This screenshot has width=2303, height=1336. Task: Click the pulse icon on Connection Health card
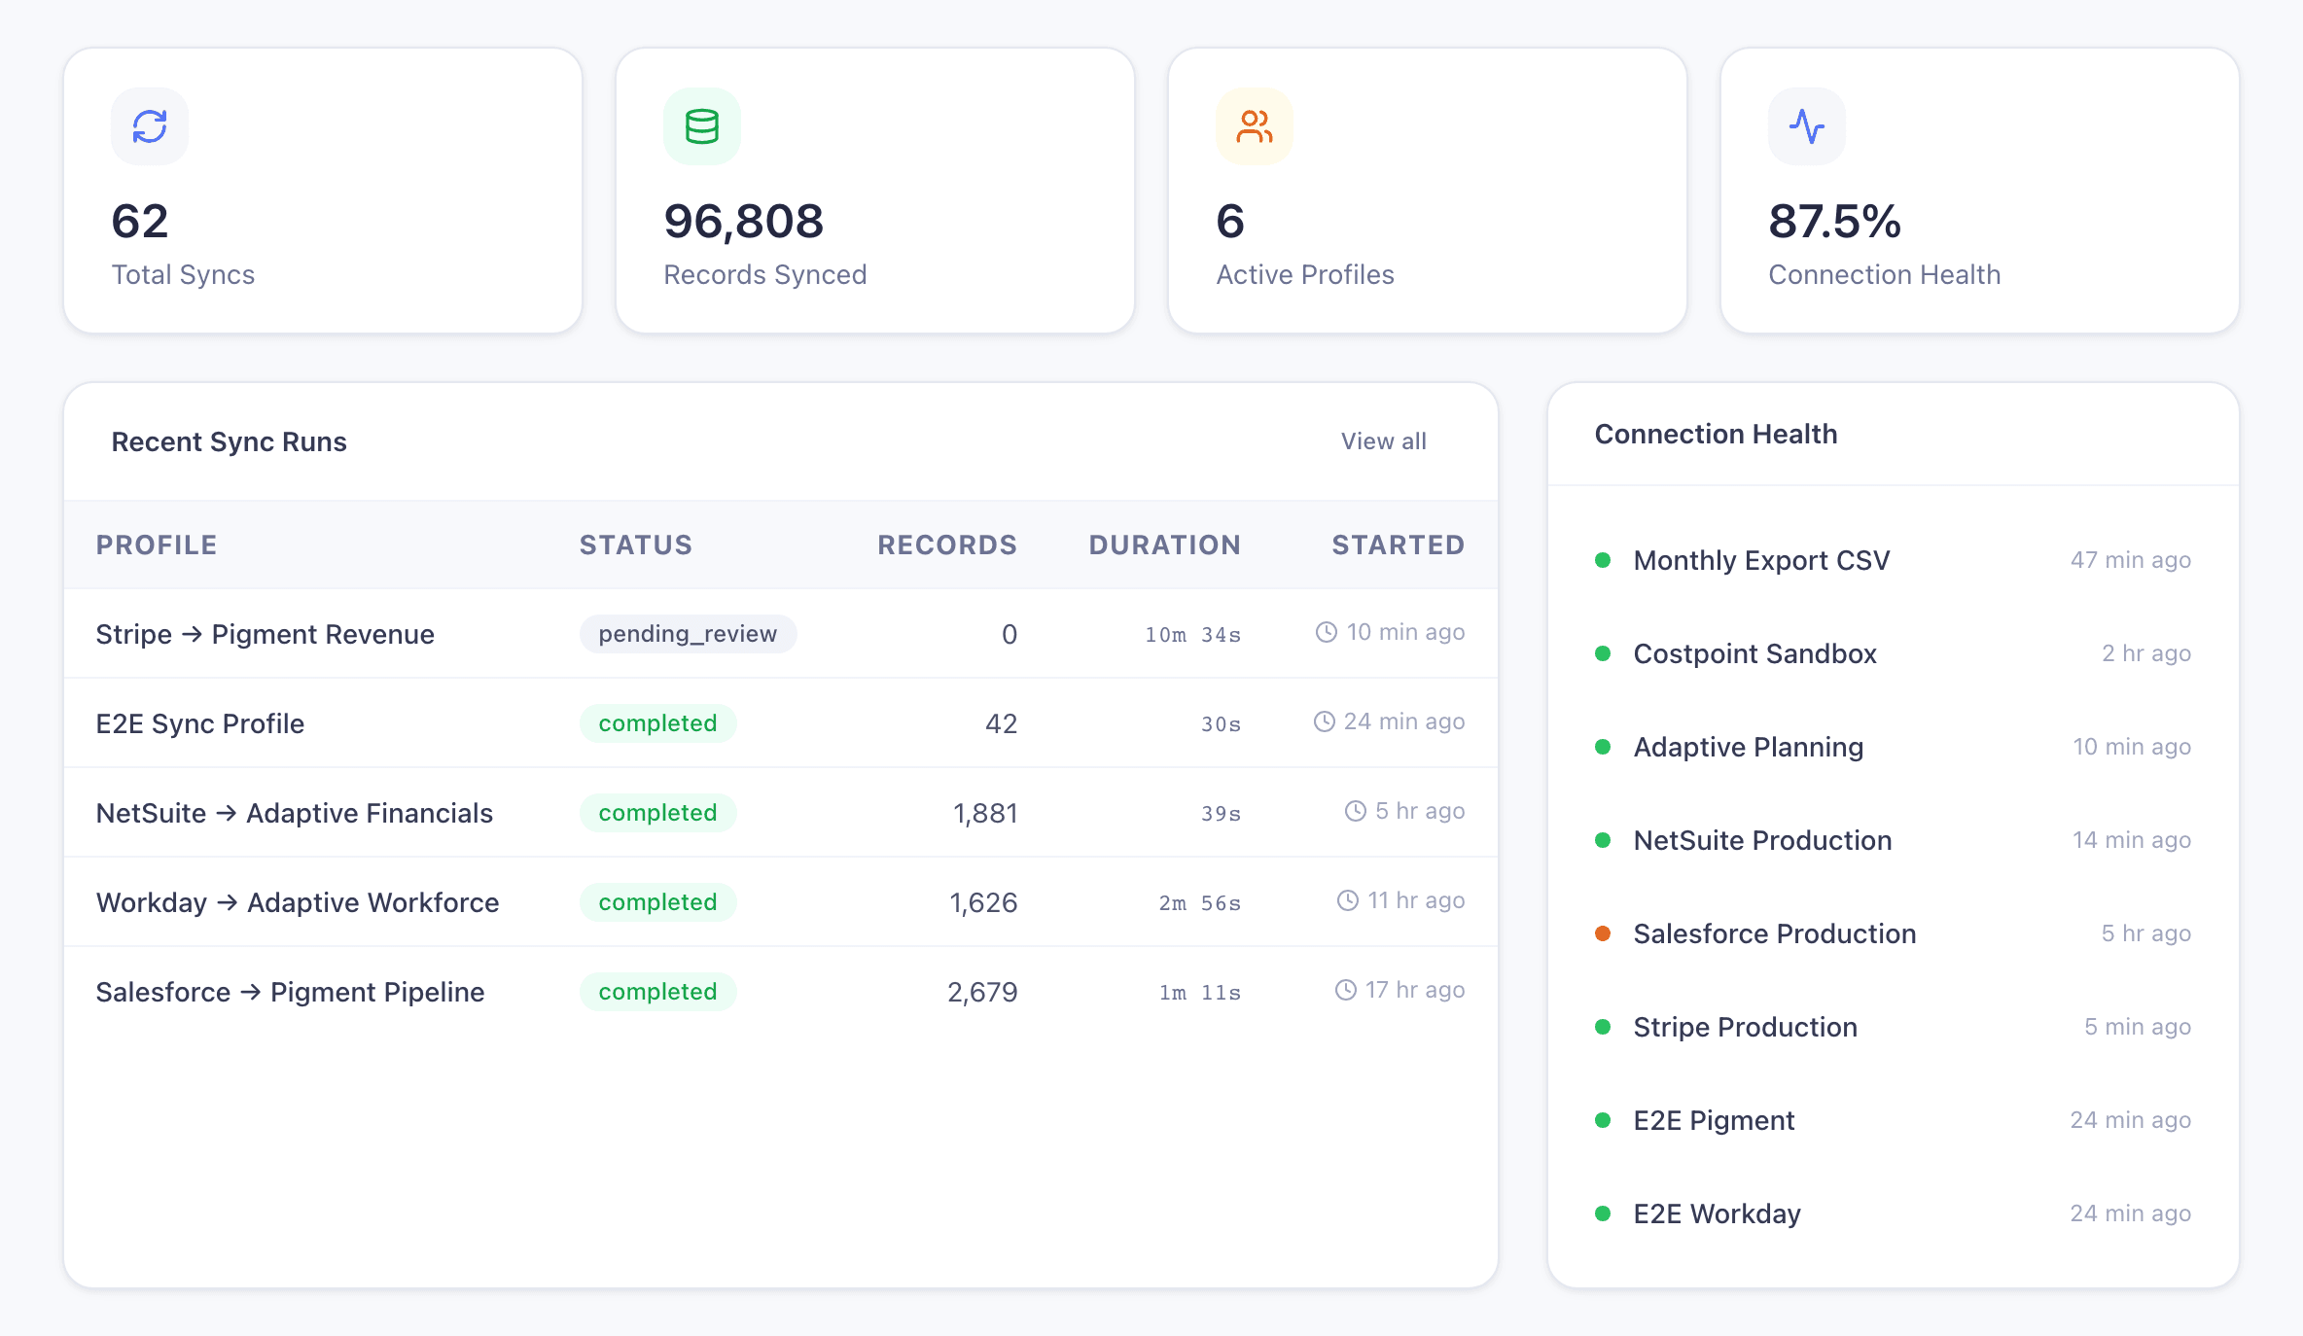click(1806, 124)
